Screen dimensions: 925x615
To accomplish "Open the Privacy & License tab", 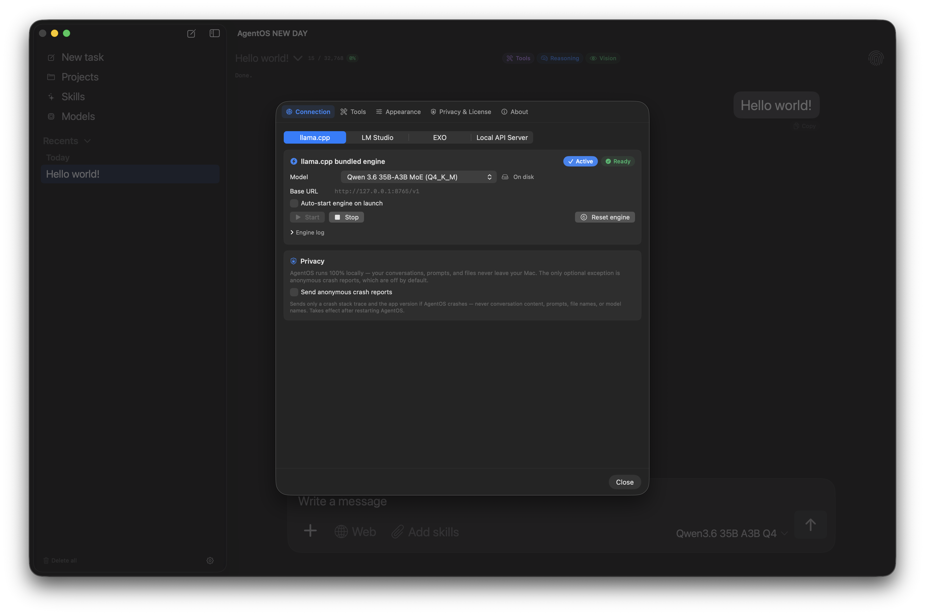I will tap(461, 112).
